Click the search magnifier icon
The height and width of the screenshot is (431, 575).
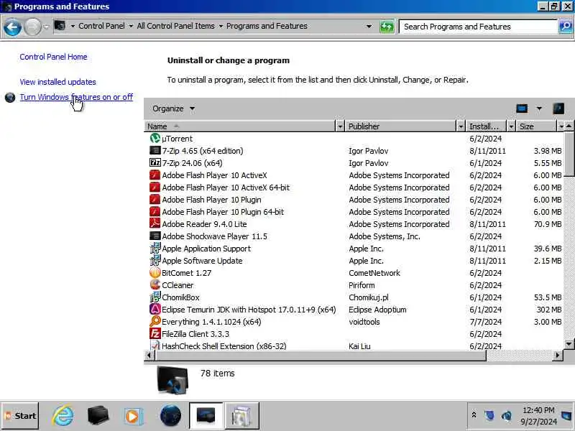point(565,27)
